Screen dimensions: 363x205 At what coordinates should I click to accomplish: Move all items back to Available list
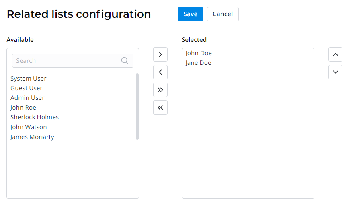coord(160,108)
